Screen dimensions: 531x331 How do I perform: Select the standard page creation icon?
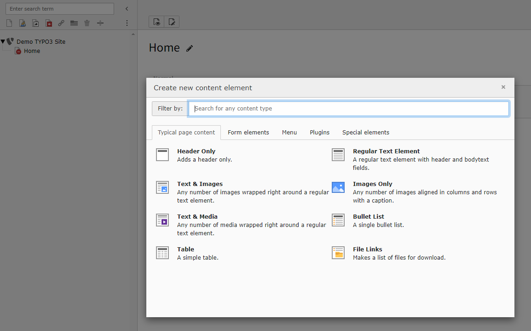click(8, 23)
